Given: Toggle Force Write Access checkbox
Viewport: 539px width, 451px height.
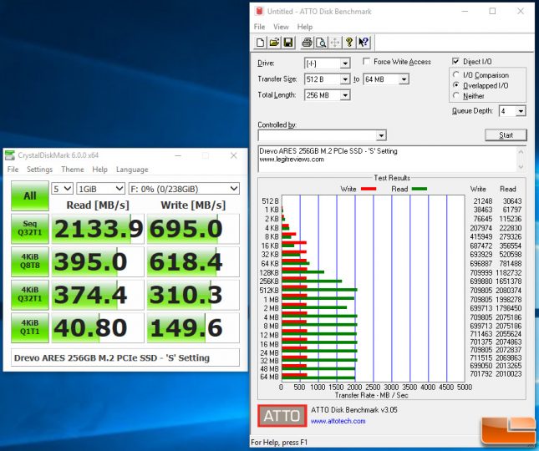Looking at the screenshot, I should coord(367,62).
